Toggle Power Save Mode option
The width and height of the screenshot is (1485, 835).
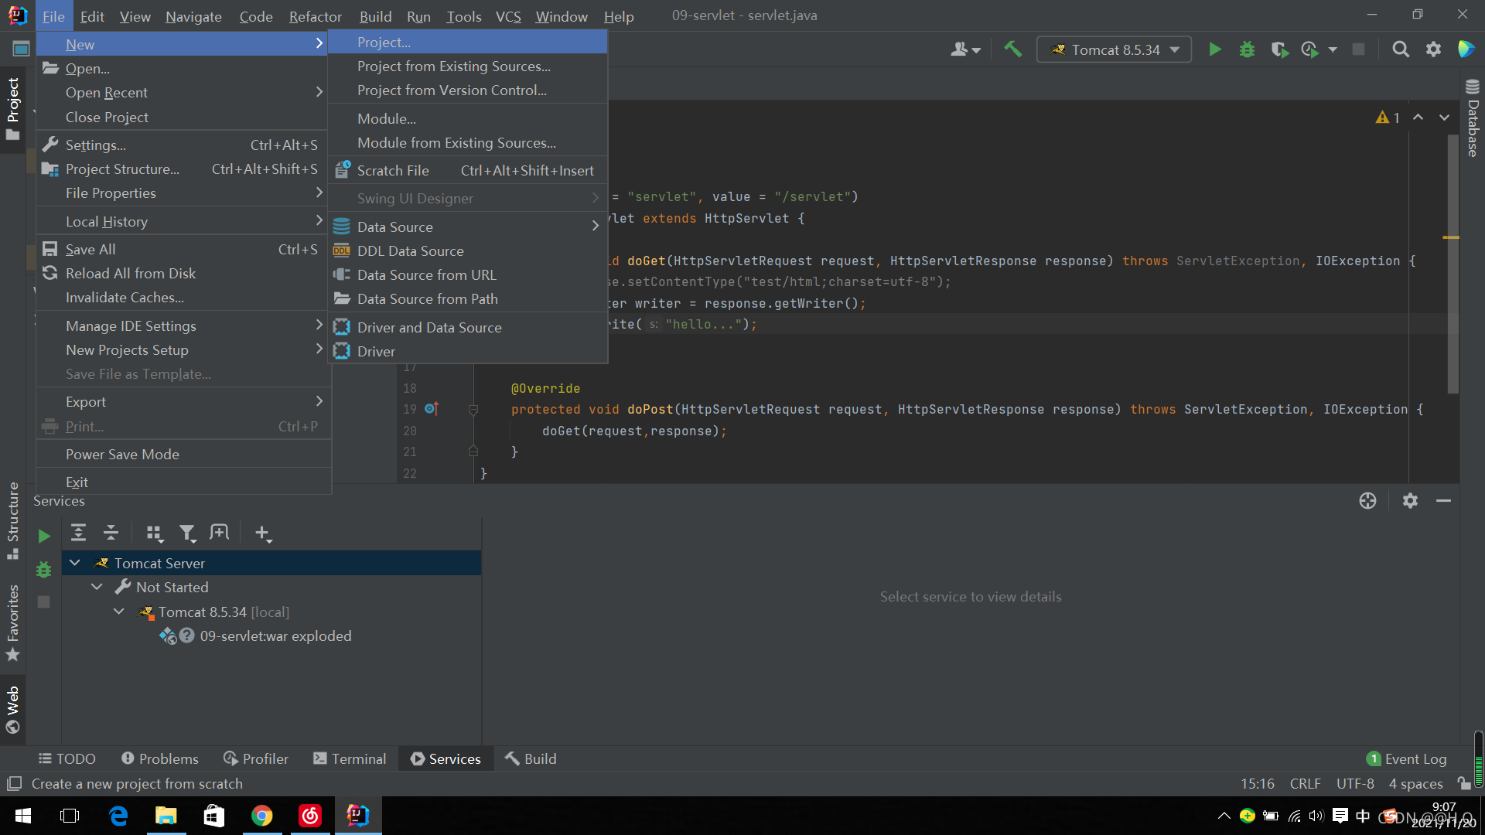click(122, 454)
